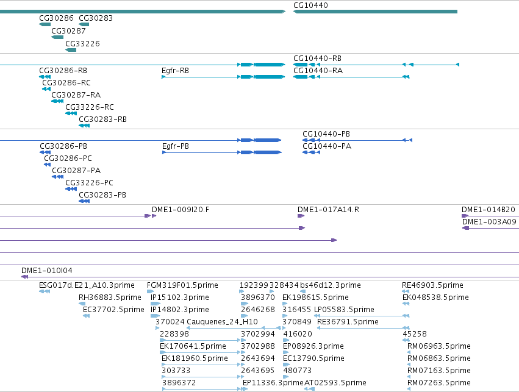519x392 pixels.
Task: Select the DME1-003A09 clone label
Action: [489, 222]
